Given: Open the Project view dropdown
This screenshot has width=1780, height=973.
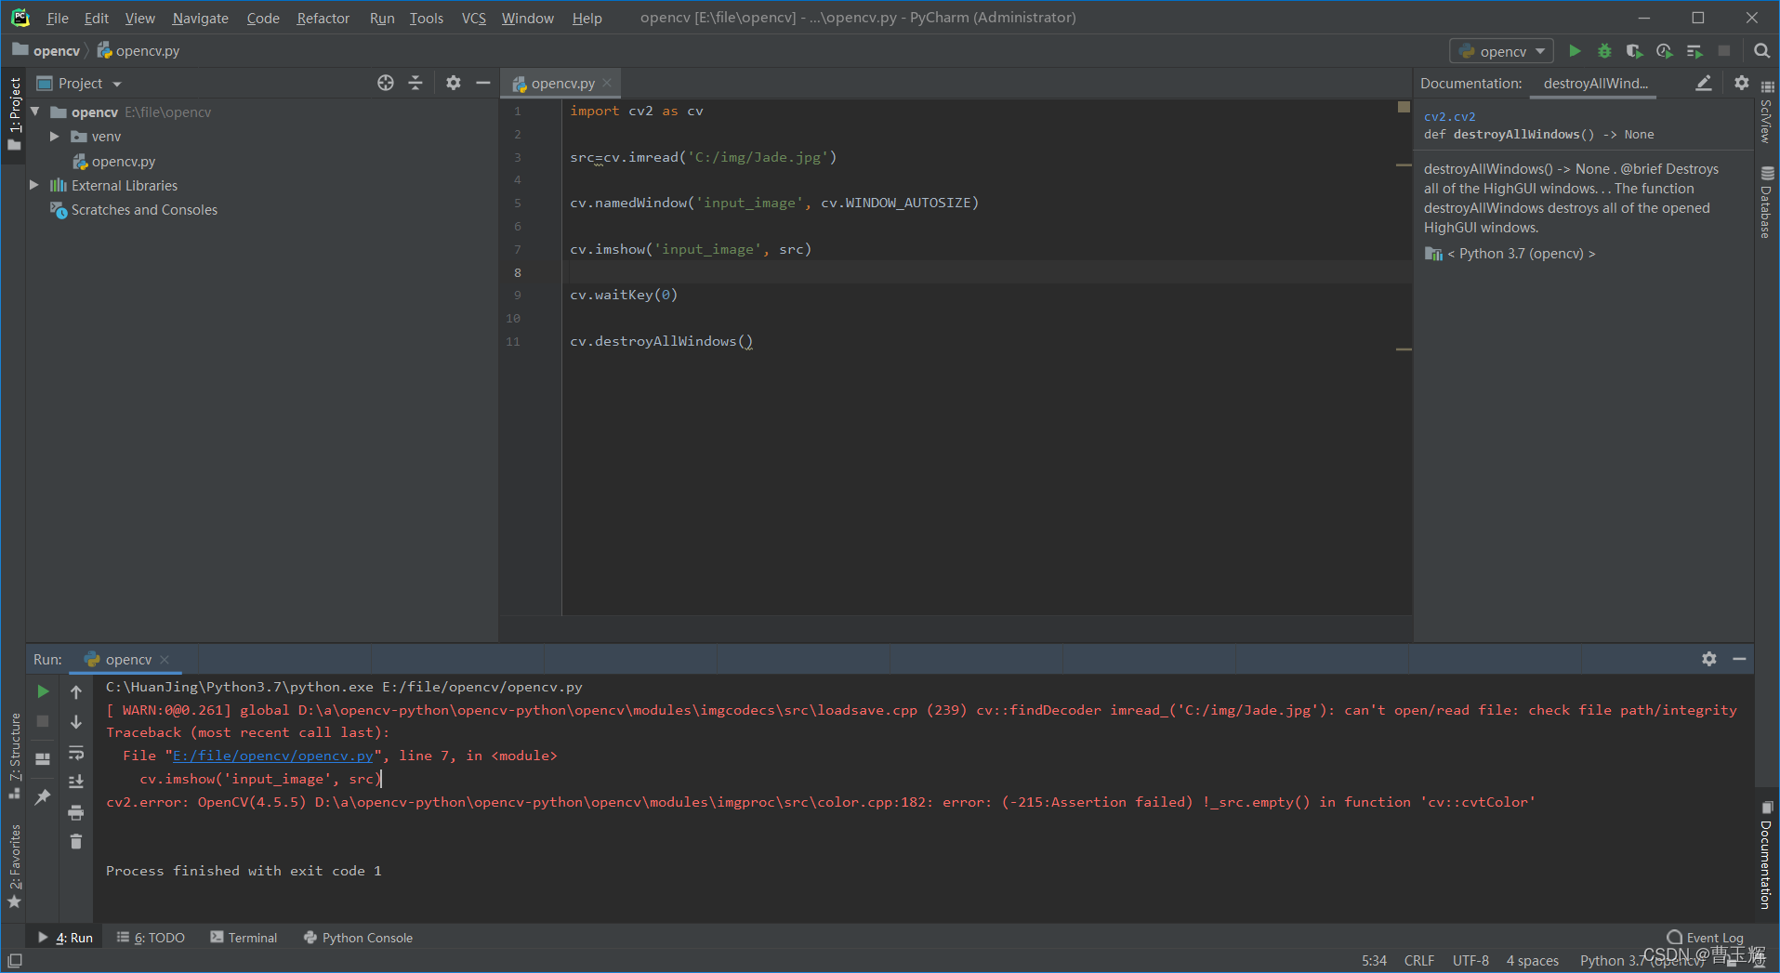Looking at the screenshot, I should (x=80, y=84).
